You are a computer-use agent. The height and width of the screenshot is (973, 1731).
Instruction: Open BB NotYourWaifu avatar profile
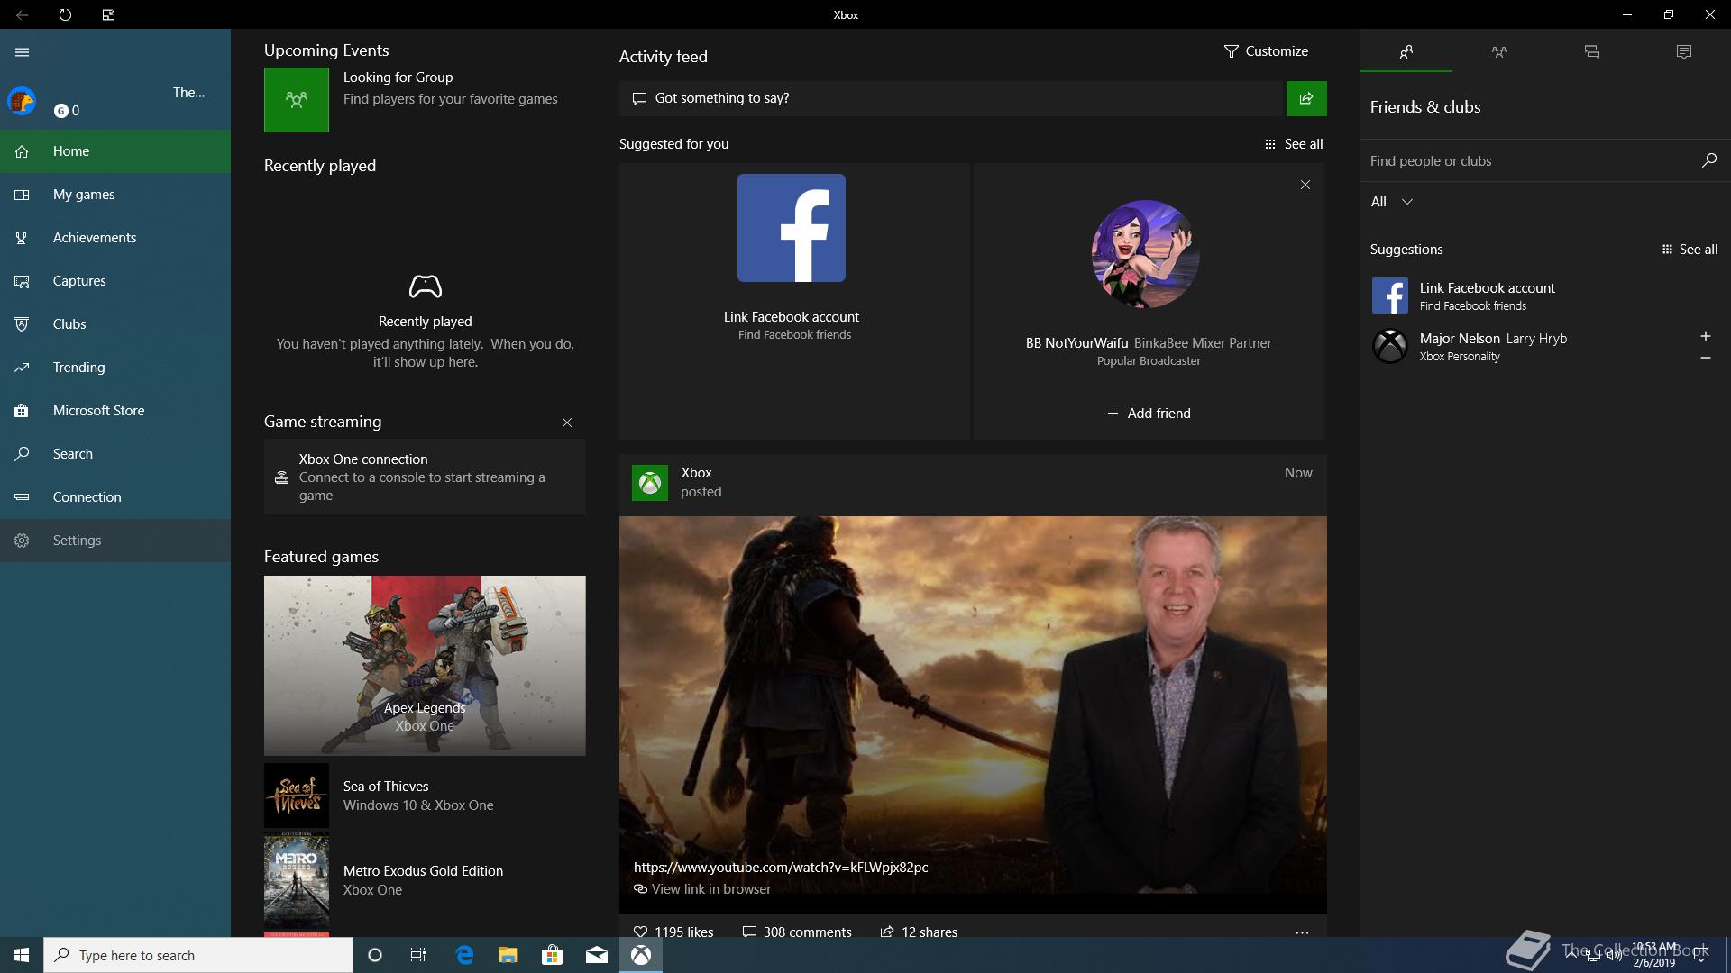tap(1145, 254)
